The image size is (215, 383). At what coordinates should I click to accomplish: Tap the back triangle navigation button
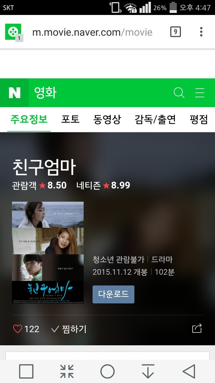coord(189,371)
